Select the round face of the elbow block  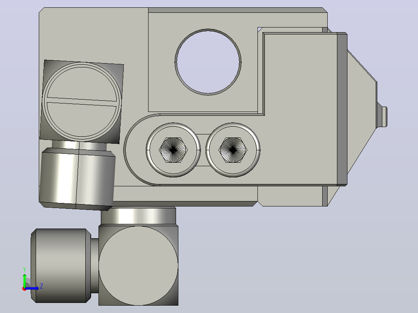click(x=138, y=266)
